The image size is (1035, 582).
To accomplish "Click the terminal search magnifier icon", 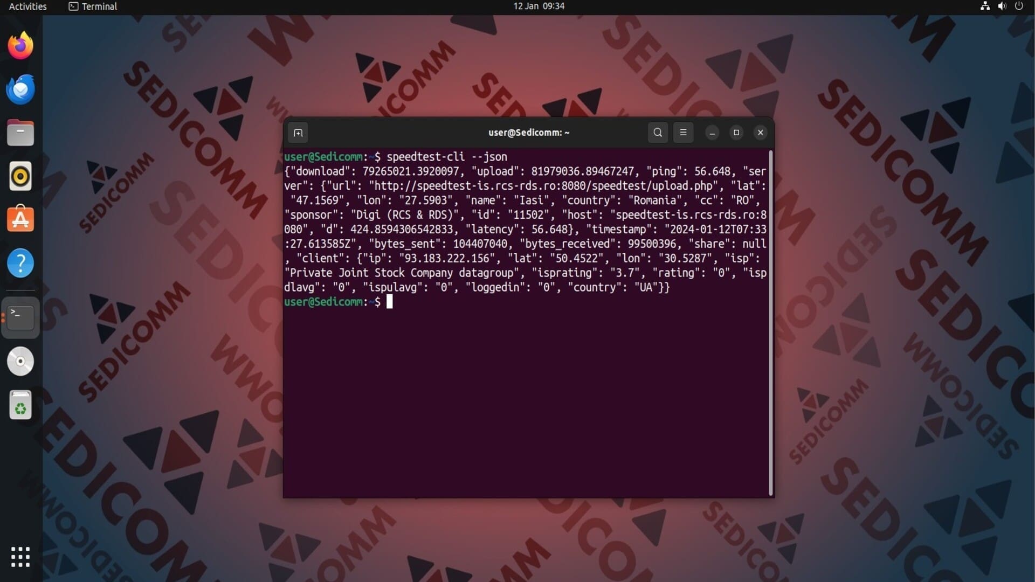I will click(x=658, y=133).
